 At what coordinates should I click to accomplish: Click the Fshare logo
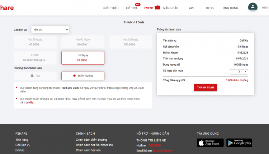pyautogui.click(x=7, y=8)
